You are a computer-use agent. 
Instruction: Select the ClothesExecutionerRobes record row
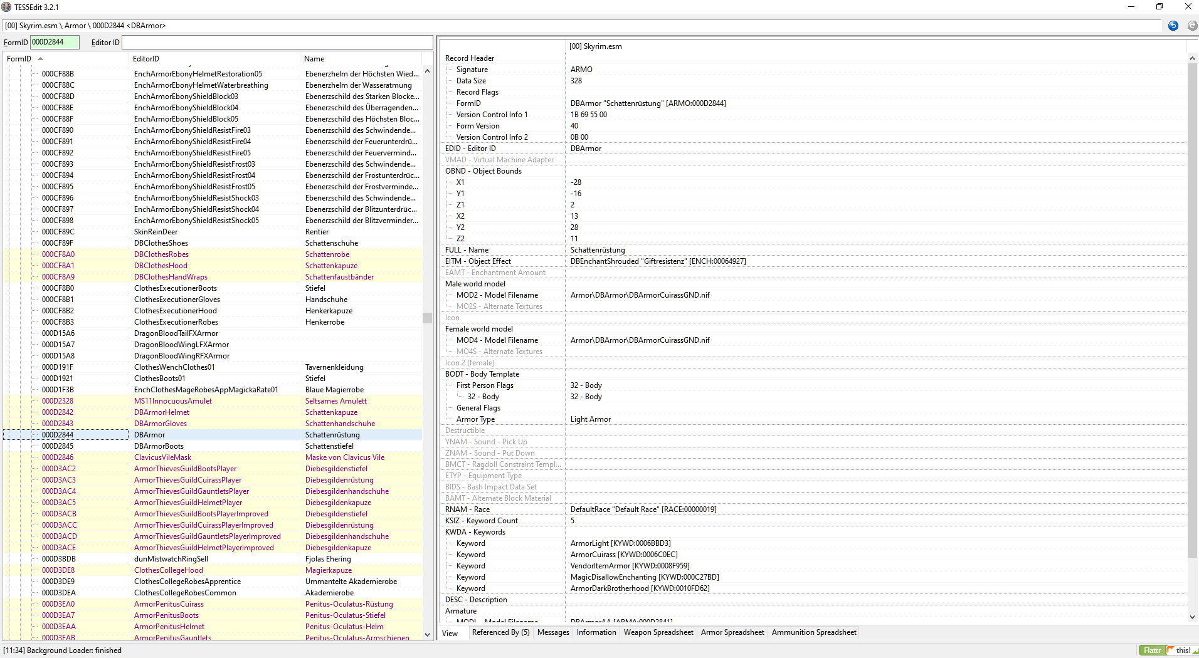(x=213, y=322)
